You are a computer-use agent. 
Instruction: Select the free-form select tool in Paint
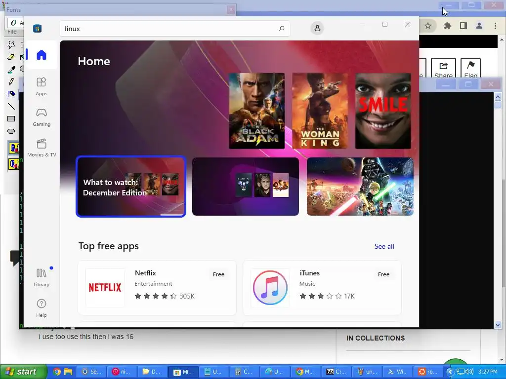tap(11, 44)
